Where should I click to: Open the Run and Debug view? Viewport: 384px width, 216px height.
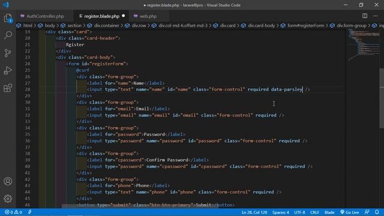tap(8, 71)
